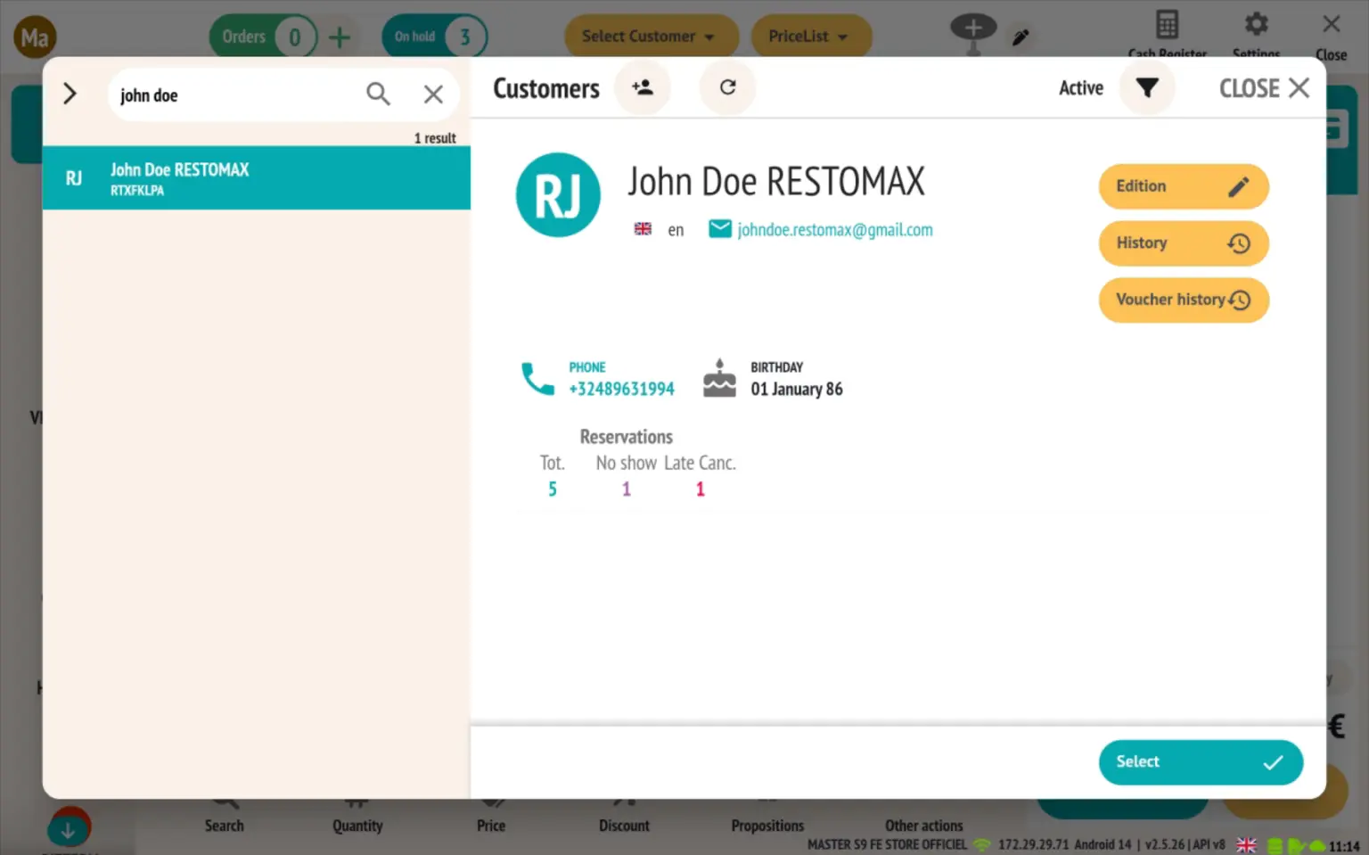The height and width of the screenshot is (855, 1369).
Task: Click the wifi icon in status bar
Action: 982,844
